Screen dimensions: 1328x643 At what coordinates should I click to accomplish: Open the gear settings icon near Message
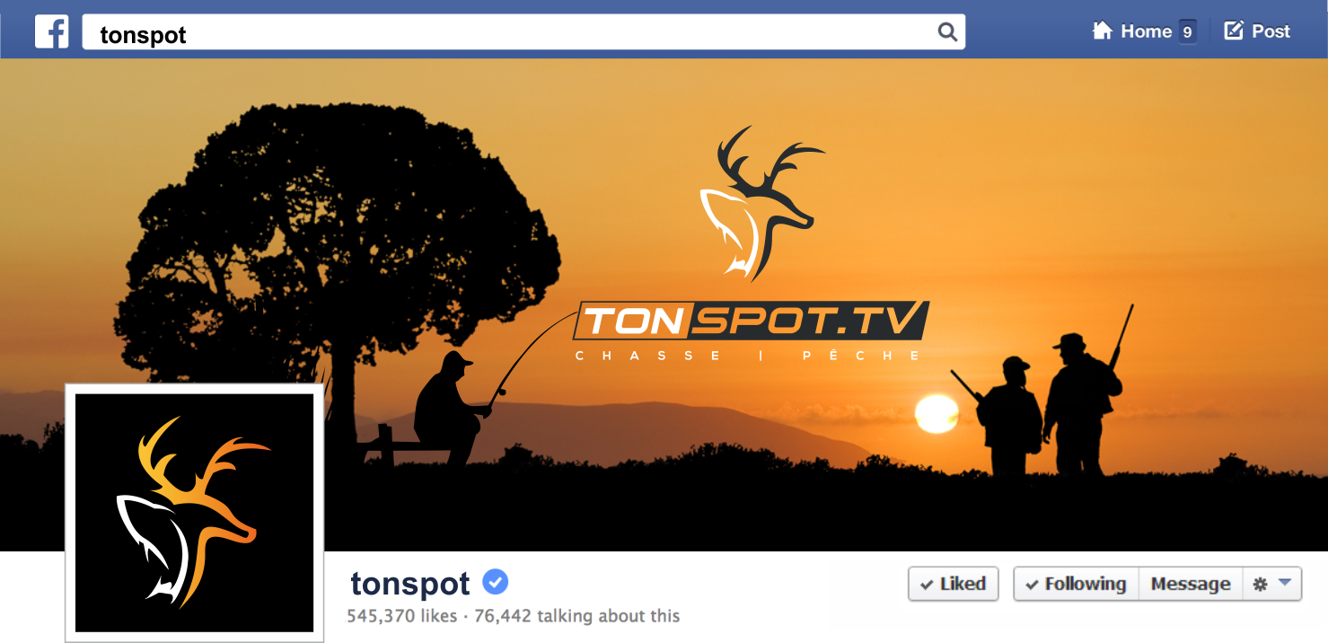tap(1260, 584)
